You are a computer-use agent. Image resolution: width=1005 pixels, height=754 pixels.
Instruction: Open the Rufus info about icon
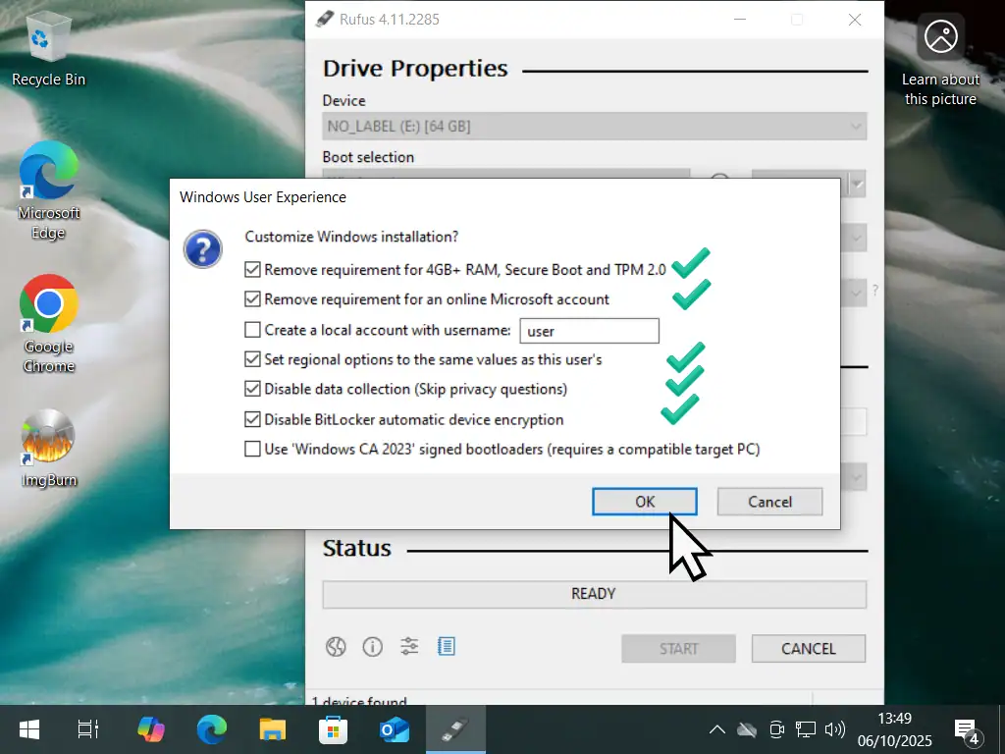372,646
